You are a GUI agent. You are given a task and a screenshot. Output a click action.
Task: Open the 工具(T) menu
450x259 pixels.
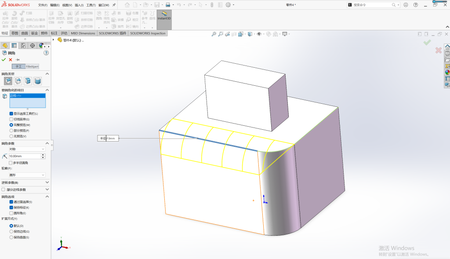pyautogui.click(x=91, y=5)
